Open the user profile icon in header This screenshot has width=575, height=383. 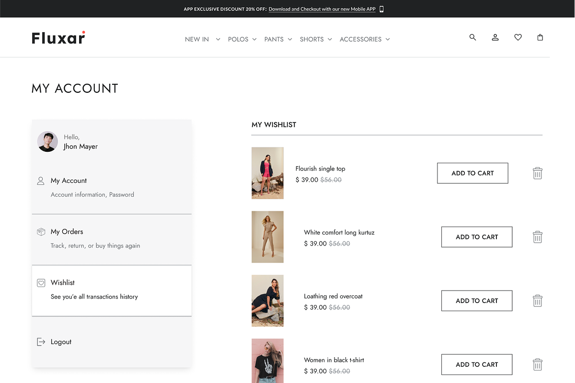click(x=495, y=37)
